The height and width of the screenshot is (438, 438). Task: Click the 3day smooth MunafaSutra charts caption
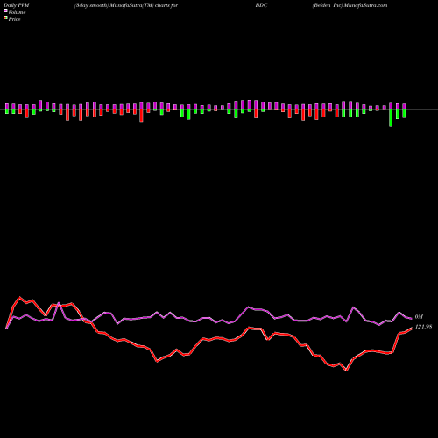126,5
